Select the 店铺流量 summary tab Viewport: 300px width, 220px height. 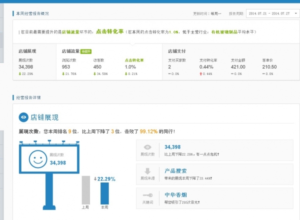tap(71, 51)
